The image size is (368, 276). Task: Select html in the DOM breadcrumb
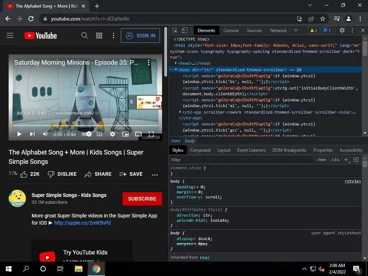click(175, 141)
